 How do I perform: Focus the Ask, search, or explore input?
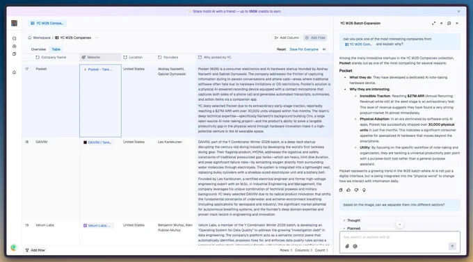(x=400, y=237)
